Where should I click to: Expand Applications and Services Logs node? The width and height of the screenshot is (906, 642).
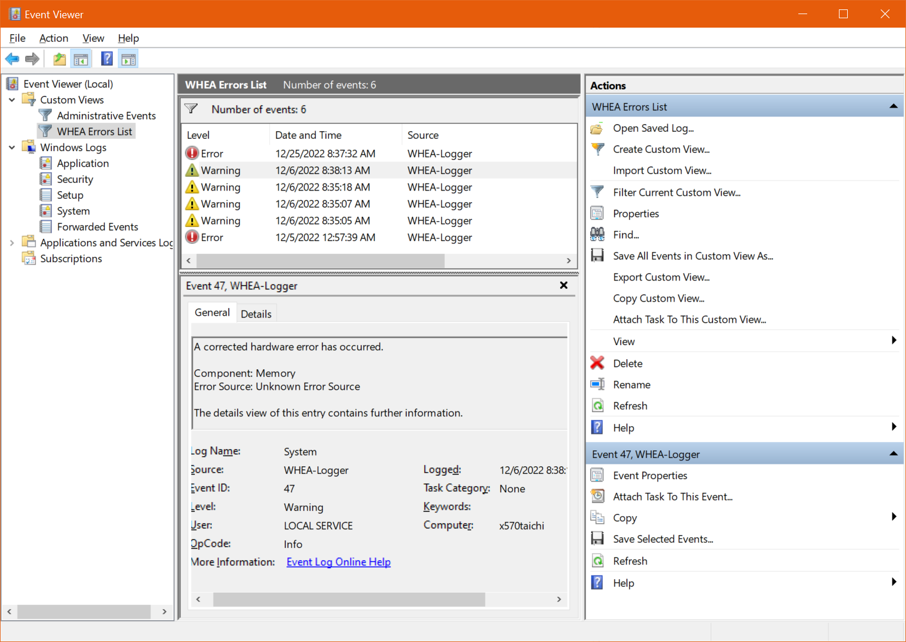click(12, 243)
